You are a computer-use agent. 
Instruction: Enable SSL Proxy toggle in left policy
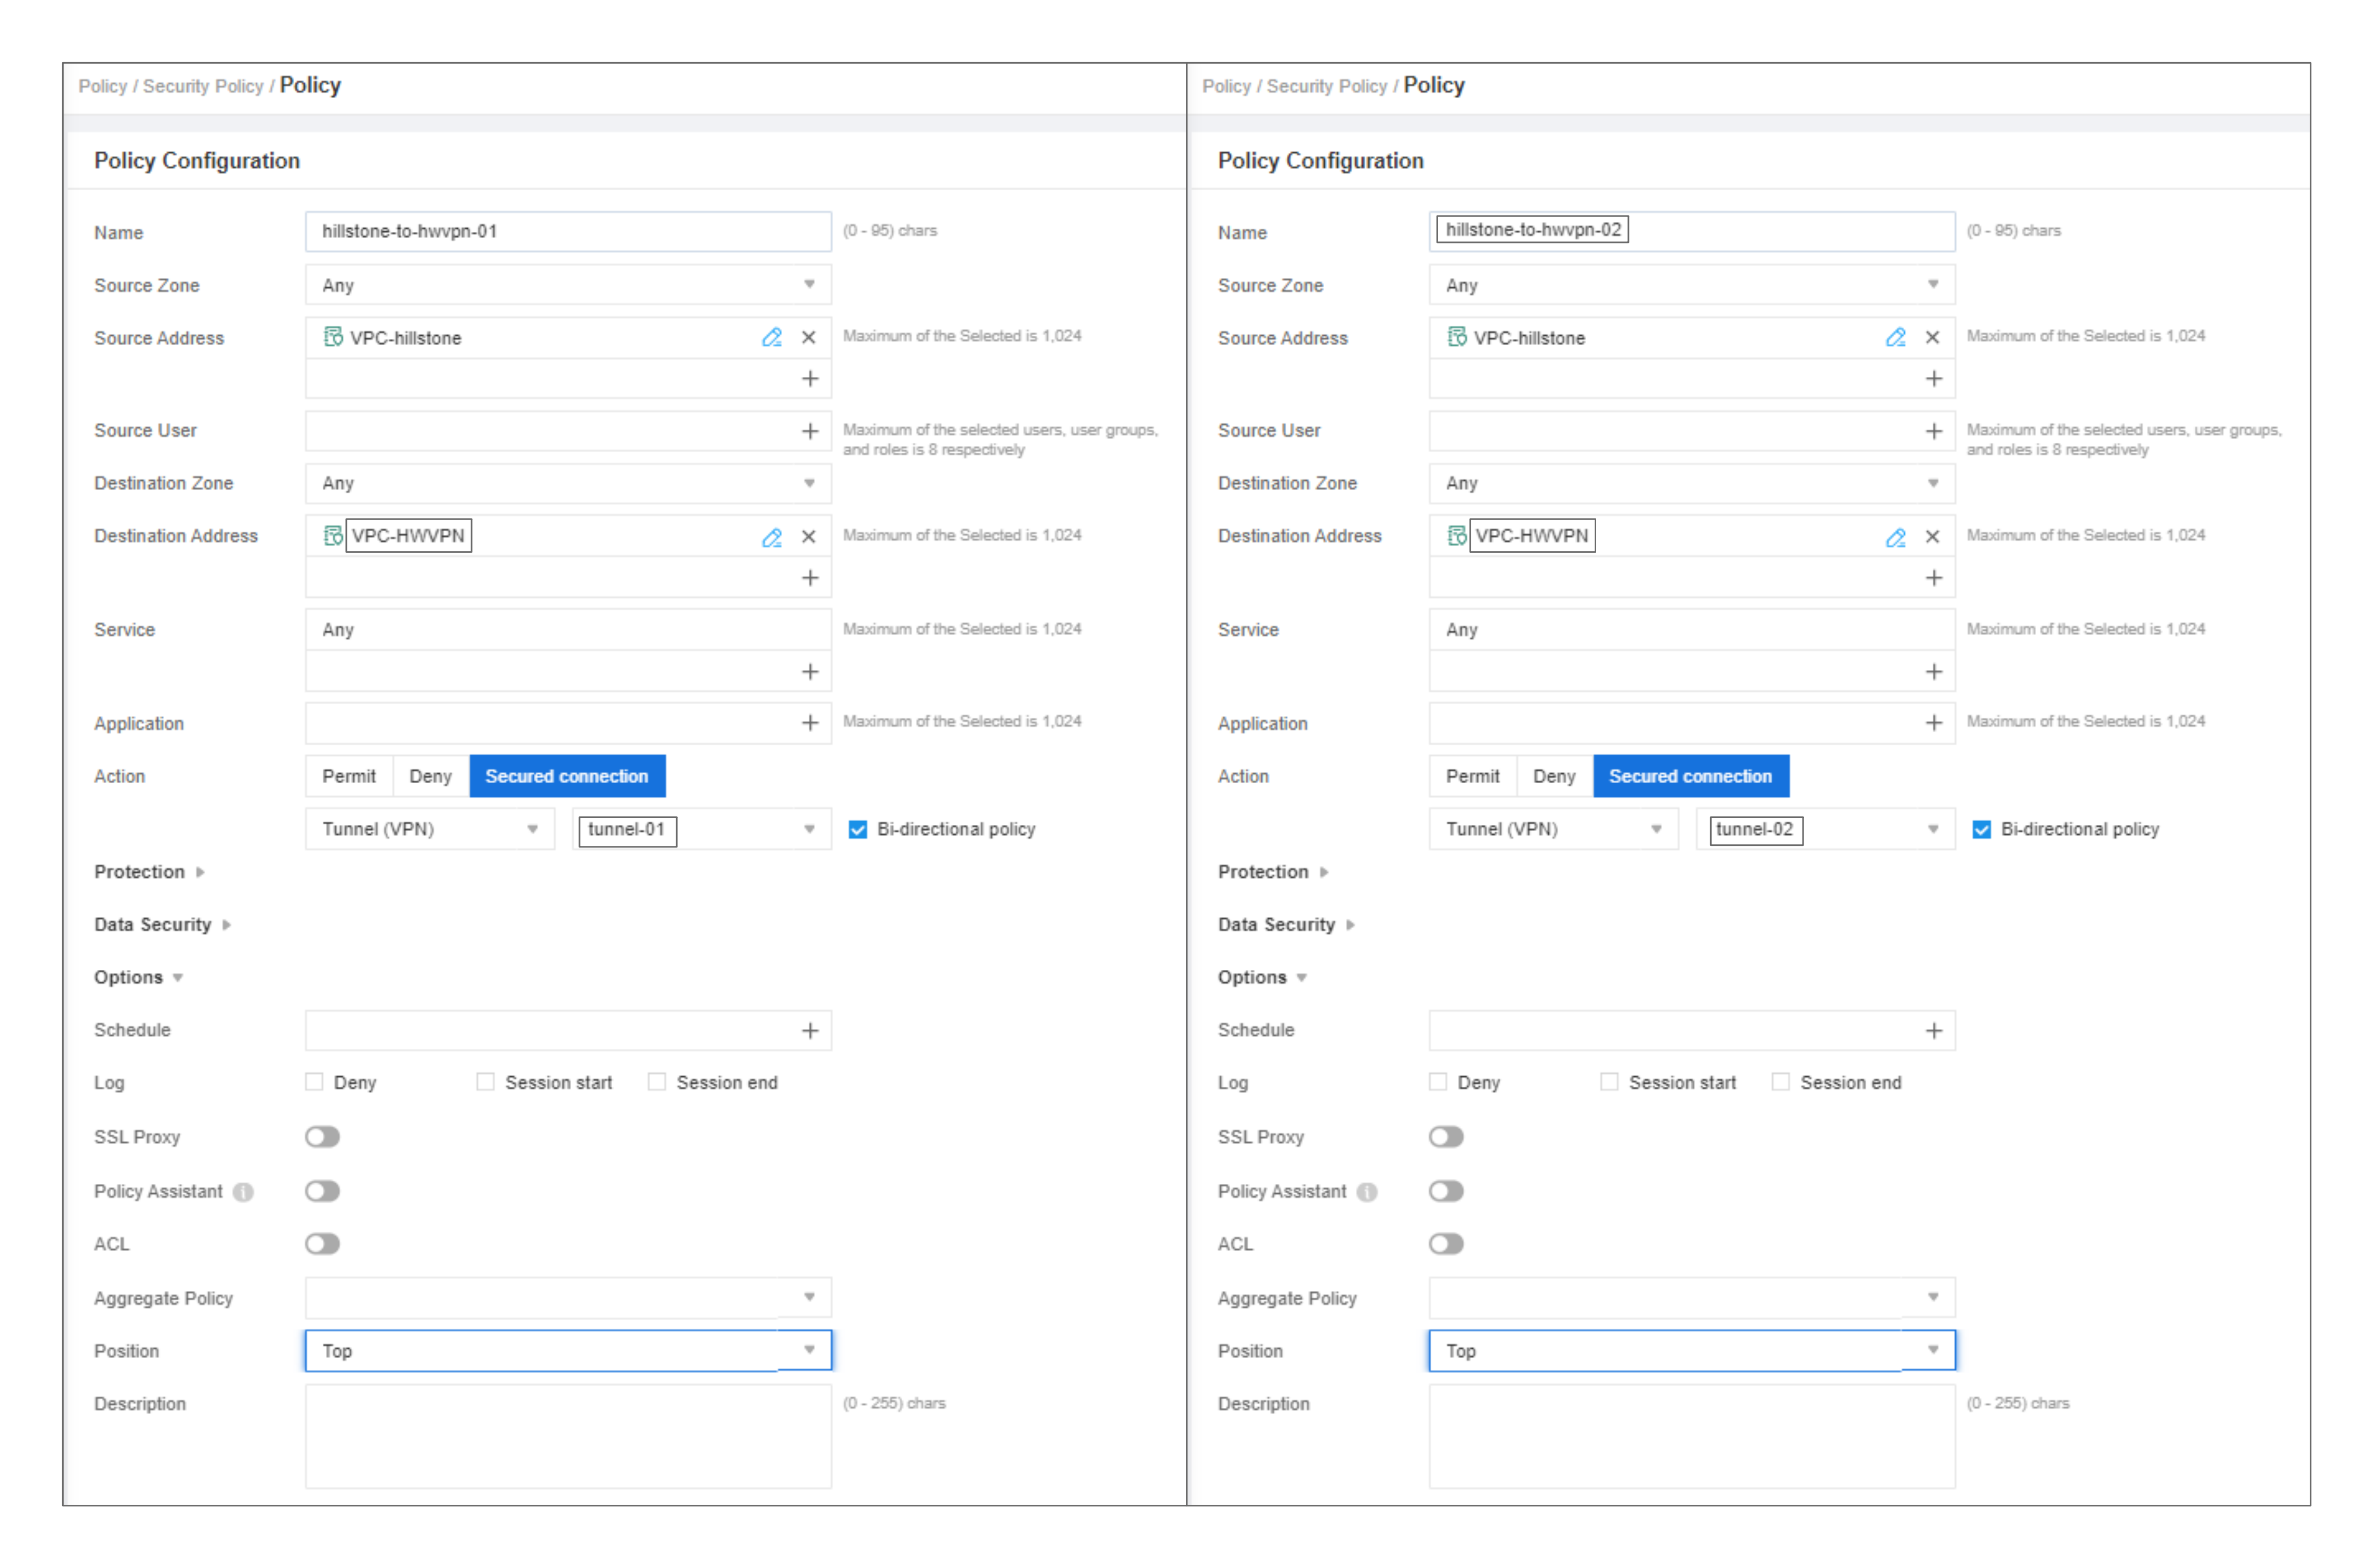point(322,1137)
